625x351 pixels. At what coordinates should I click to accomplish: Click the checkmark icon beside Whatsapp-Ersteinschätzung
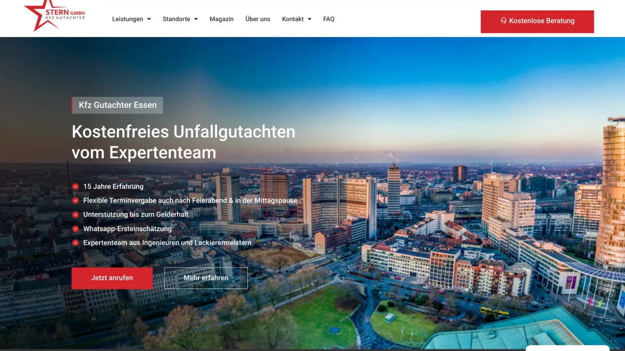click(76, 229)
